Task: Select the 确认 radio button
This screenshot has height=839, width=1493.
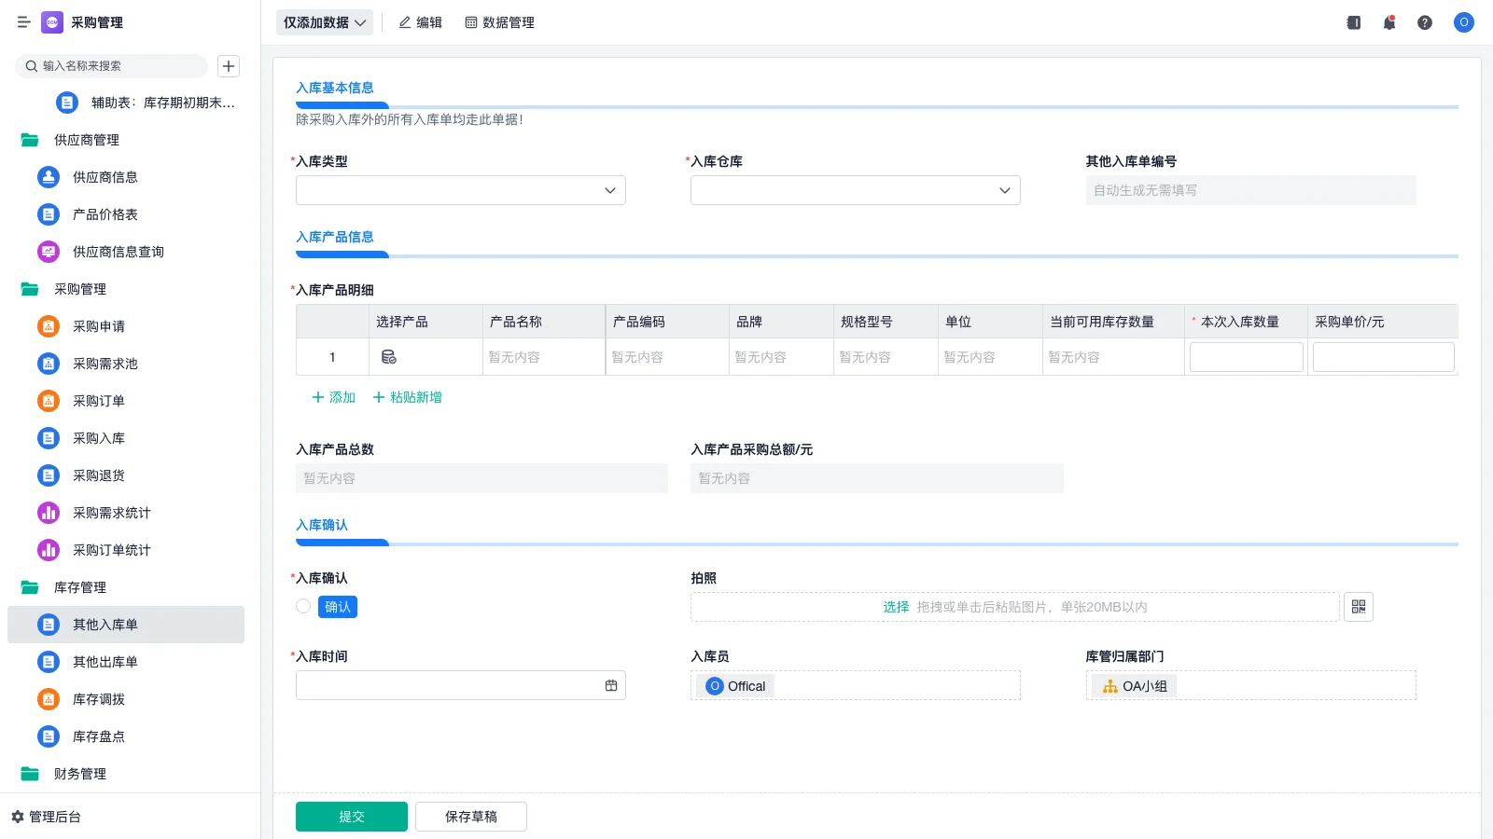Action: pos(303,606)
